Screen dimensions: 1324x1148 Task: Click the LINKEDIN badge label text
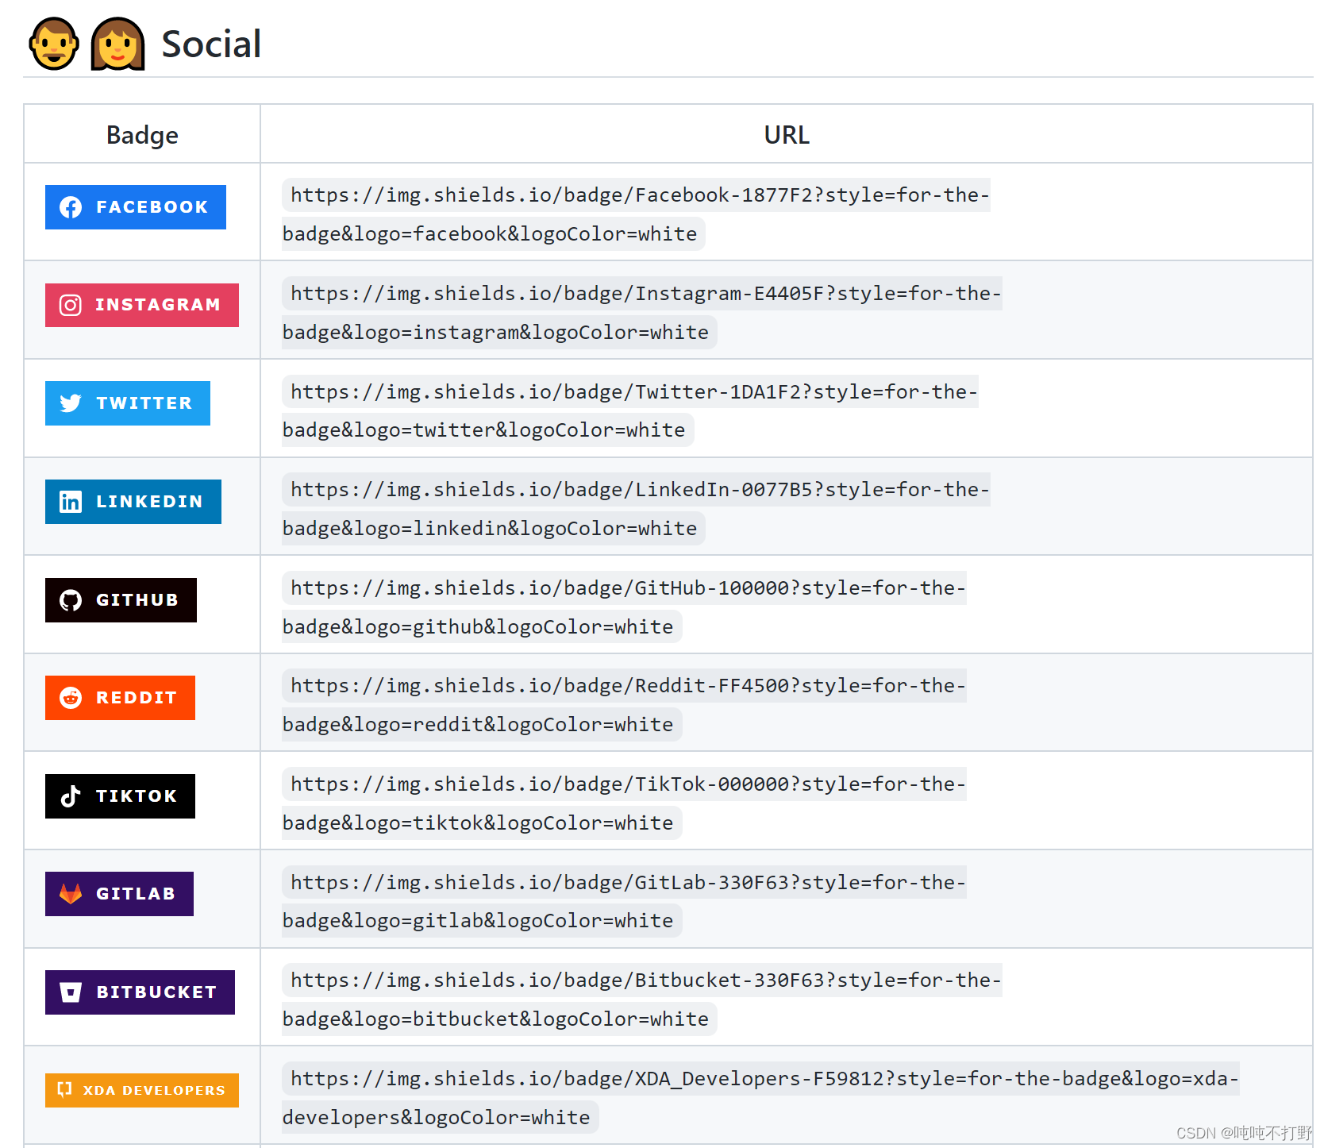coord(150,502)
